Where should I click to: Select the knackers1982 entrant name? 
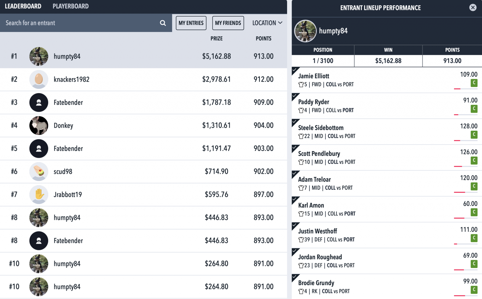pyautogui.click(x=71, y=79)
